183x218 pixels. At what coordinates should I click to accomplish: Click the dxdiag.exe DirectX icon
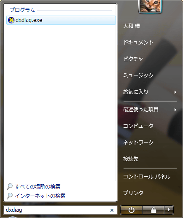[11, 20]
